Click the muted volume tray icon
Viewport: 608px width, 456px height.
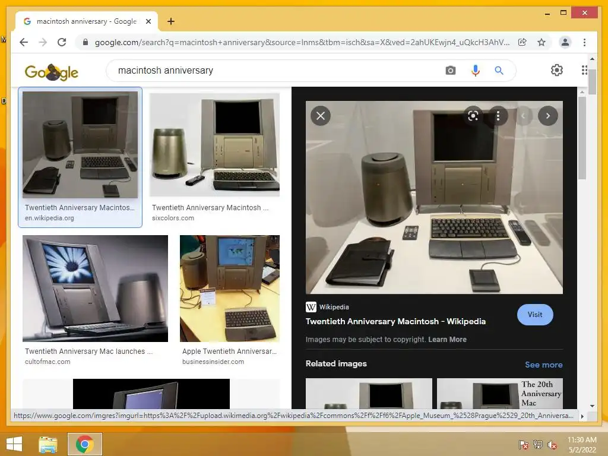coord(552,445)
